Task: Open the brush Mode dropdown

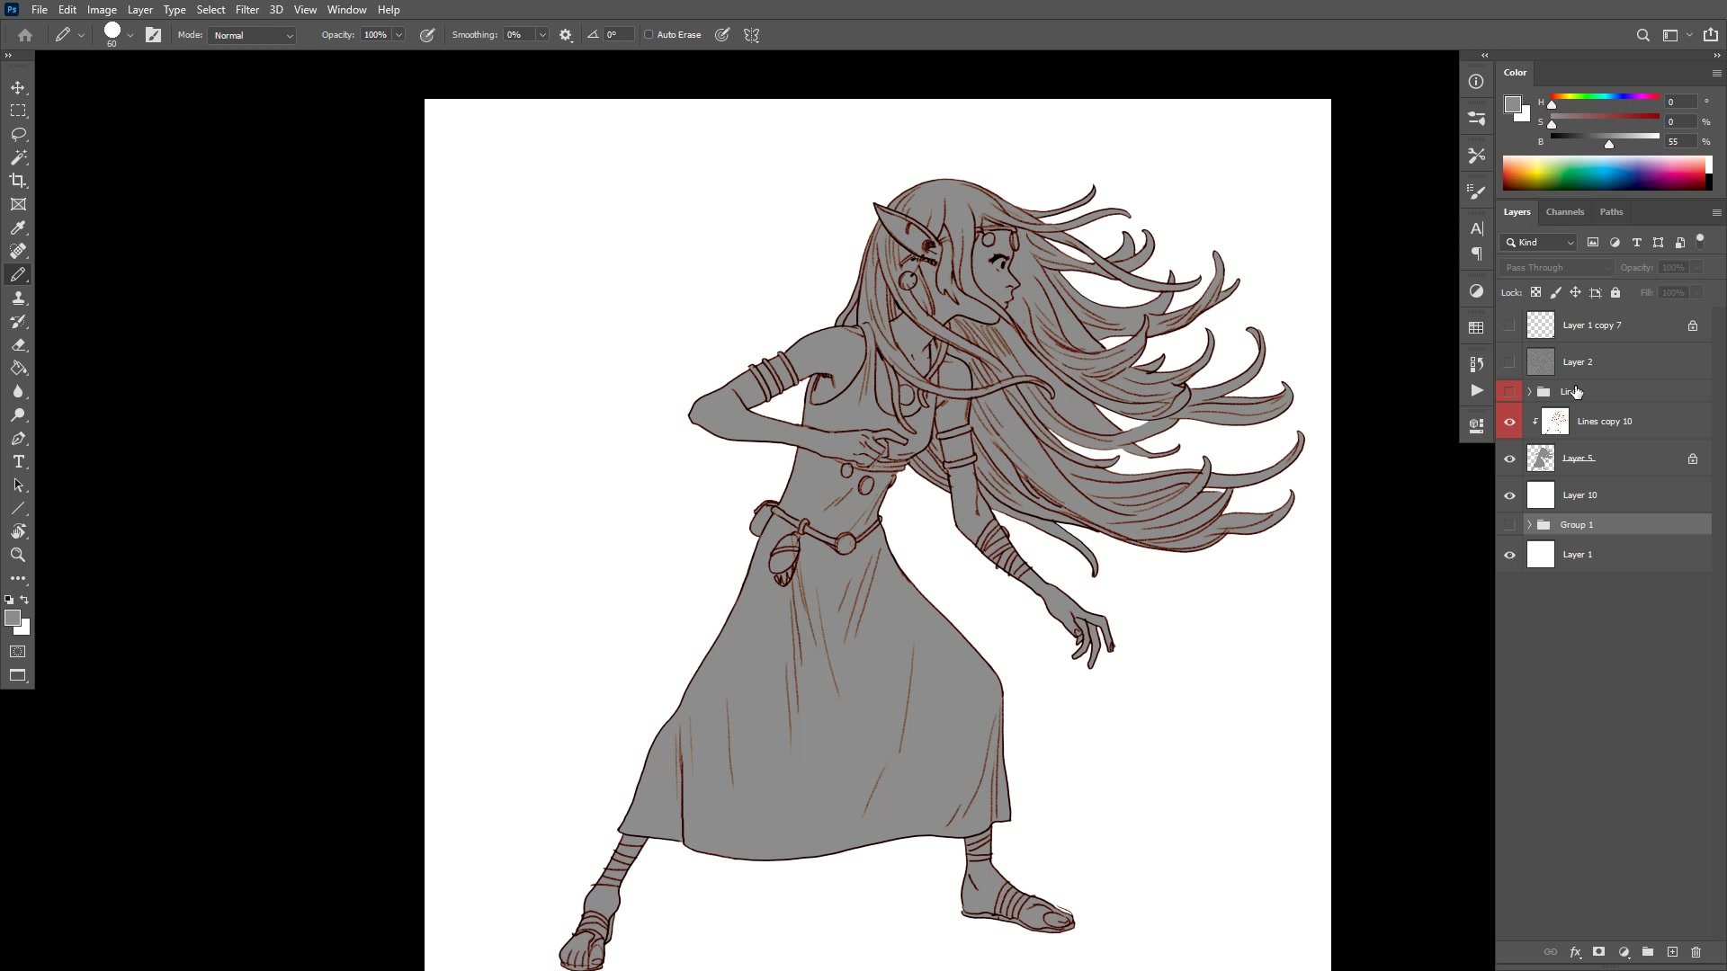Action: [253, 35]
